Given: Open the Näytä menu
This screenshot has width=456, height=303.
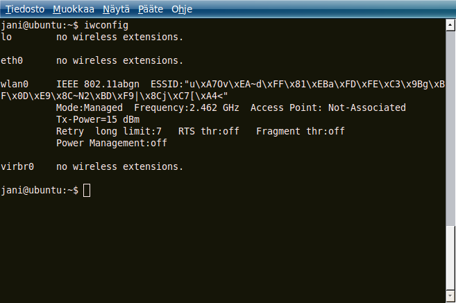Looking at the screenshot, I should coord(116,9).
